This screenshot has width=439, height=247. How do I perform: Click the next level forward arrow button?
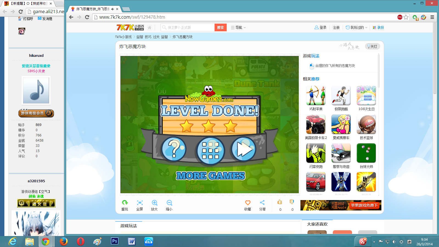pos(244,149)
